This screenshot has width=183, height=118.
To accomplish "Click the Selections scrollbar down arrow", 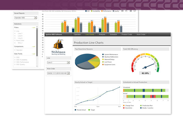I will 37,66.
